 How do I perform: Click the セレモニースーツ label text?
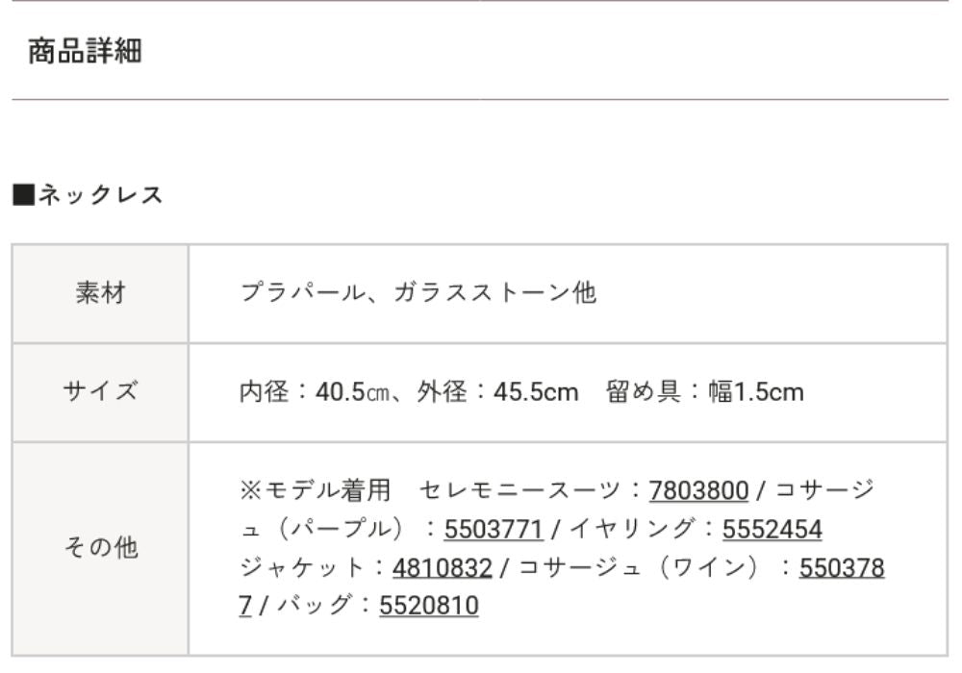[519, 490]
